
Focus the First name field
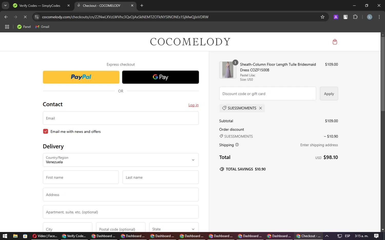coord(81,177)
